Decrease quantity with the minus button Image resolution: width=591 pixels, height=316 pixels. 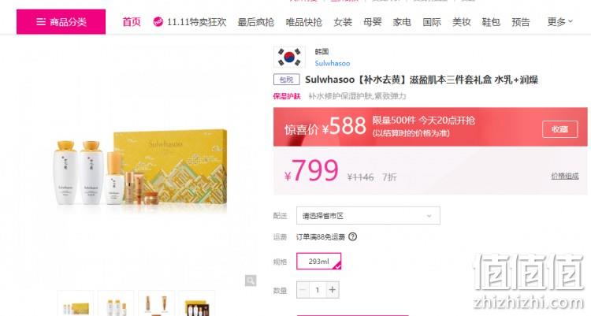[x=303, y=290]
